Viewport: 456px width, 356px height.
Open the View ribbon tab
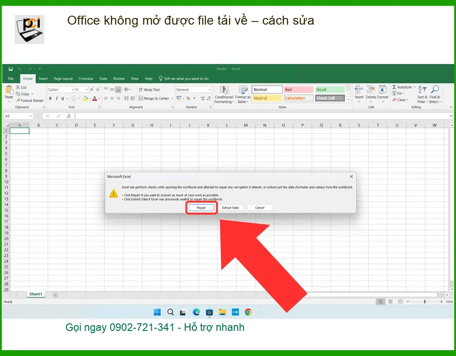(x=135, y=79)
